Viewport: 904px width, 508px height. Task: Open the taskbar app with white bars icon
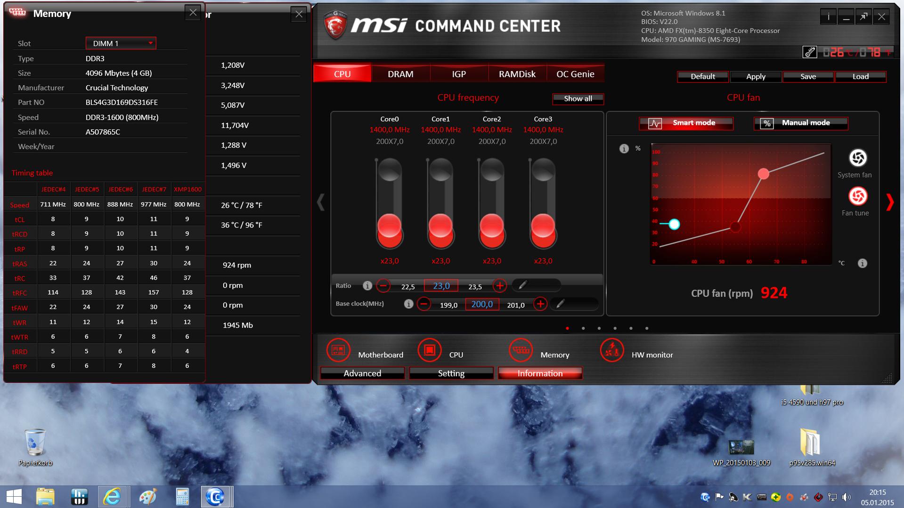click(x=79, y=497)
